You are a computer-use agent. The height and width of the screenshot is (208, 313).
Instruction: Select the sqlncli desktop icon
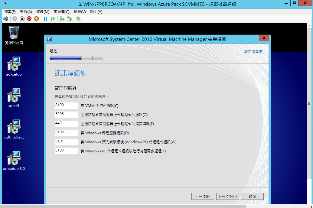(14, 98)
